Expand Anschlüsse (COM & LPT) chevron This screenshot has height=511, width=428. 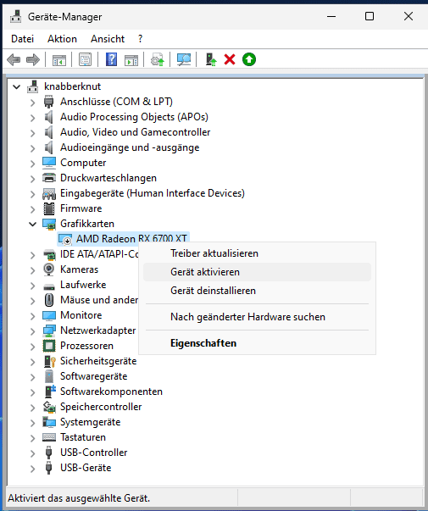point(32,103)
